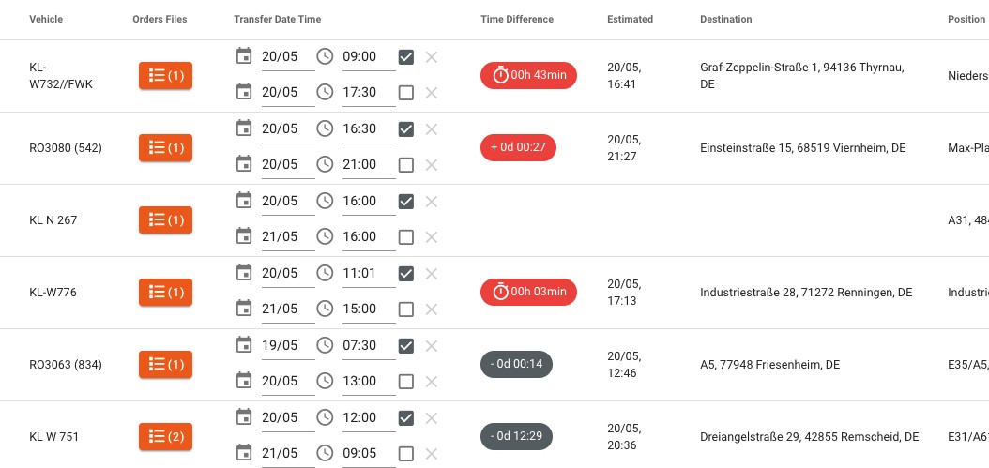Open orders files list for KL W 751
Viewport: 989px width, 468px height.
coord(165,436)
